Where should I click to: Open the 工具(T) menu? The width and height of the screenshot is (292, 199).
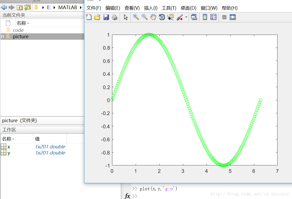(x=169, y=8)
